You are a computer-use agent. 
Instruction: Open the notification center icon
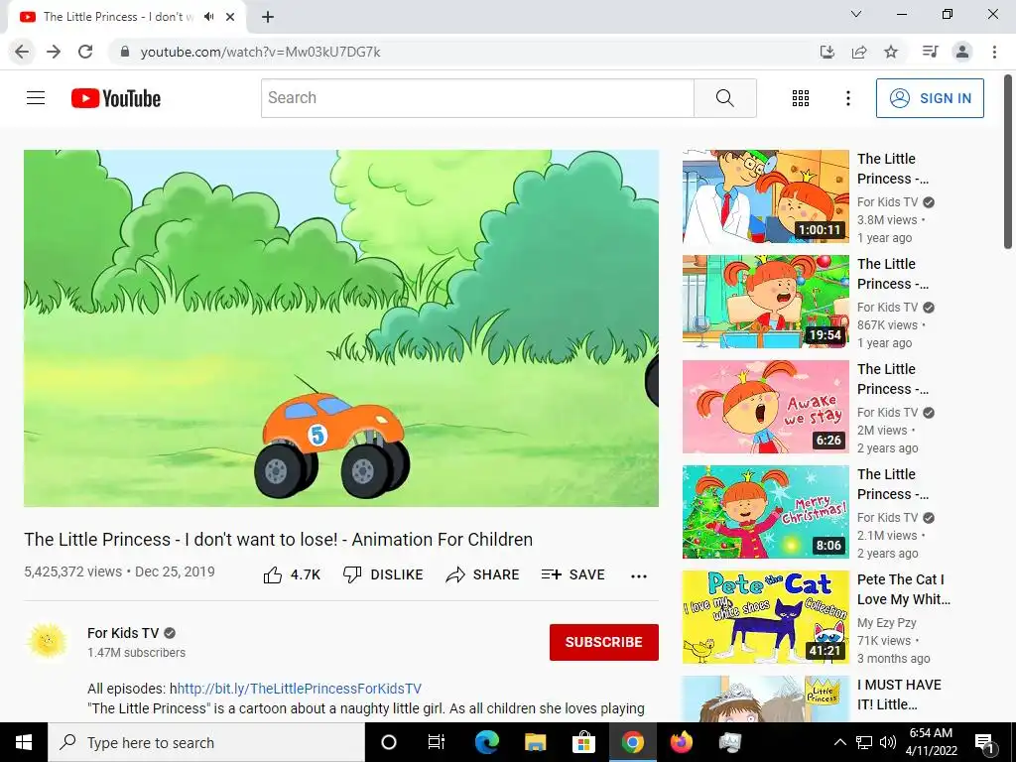coord(985,742)
